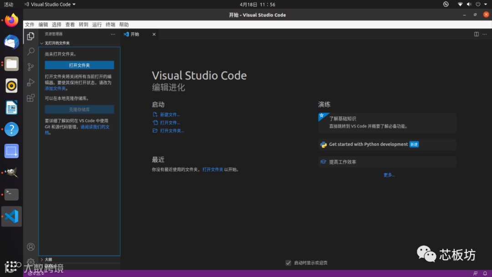Open Source Control view in activity bar

[31, 67]
